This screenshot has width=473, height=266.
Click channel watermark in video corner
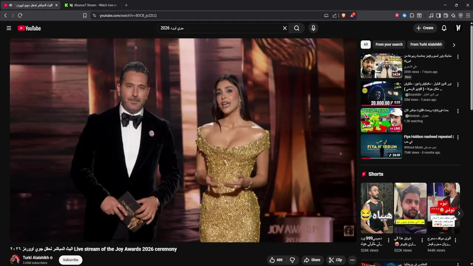[x=349, y=231]
